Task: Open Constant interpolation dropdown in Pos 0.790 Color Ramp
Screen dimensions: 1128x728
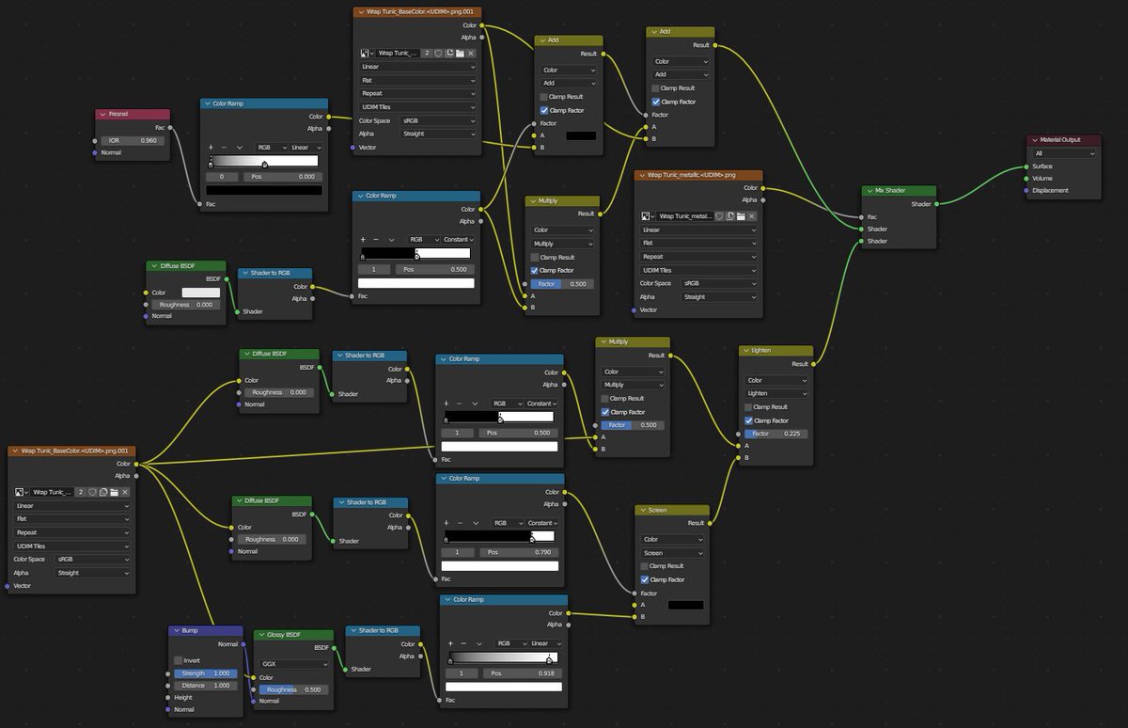Action: [540, 523]
